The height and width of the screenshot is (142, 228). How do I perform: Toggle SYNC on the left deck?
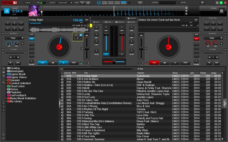tap(74, 62)
